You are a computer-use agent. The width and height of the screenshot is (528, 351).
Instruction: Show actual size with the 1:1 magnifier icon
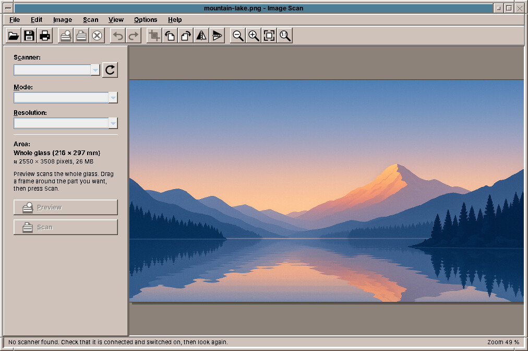point(285,36)
